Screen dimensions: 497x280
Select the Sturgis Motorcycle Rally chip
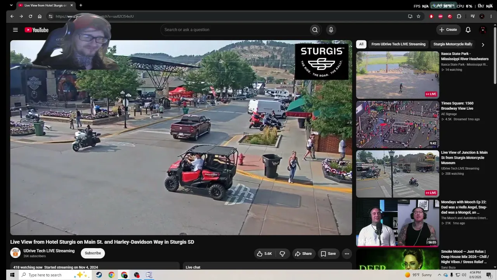coord(453,44)
